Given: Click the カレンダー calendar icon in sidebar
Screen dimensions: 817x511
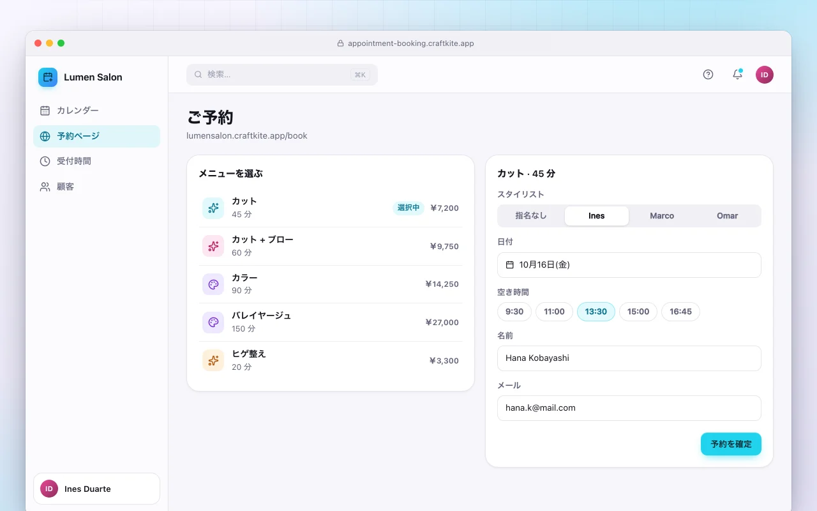Looking at the screenshot, I should 45,111.
